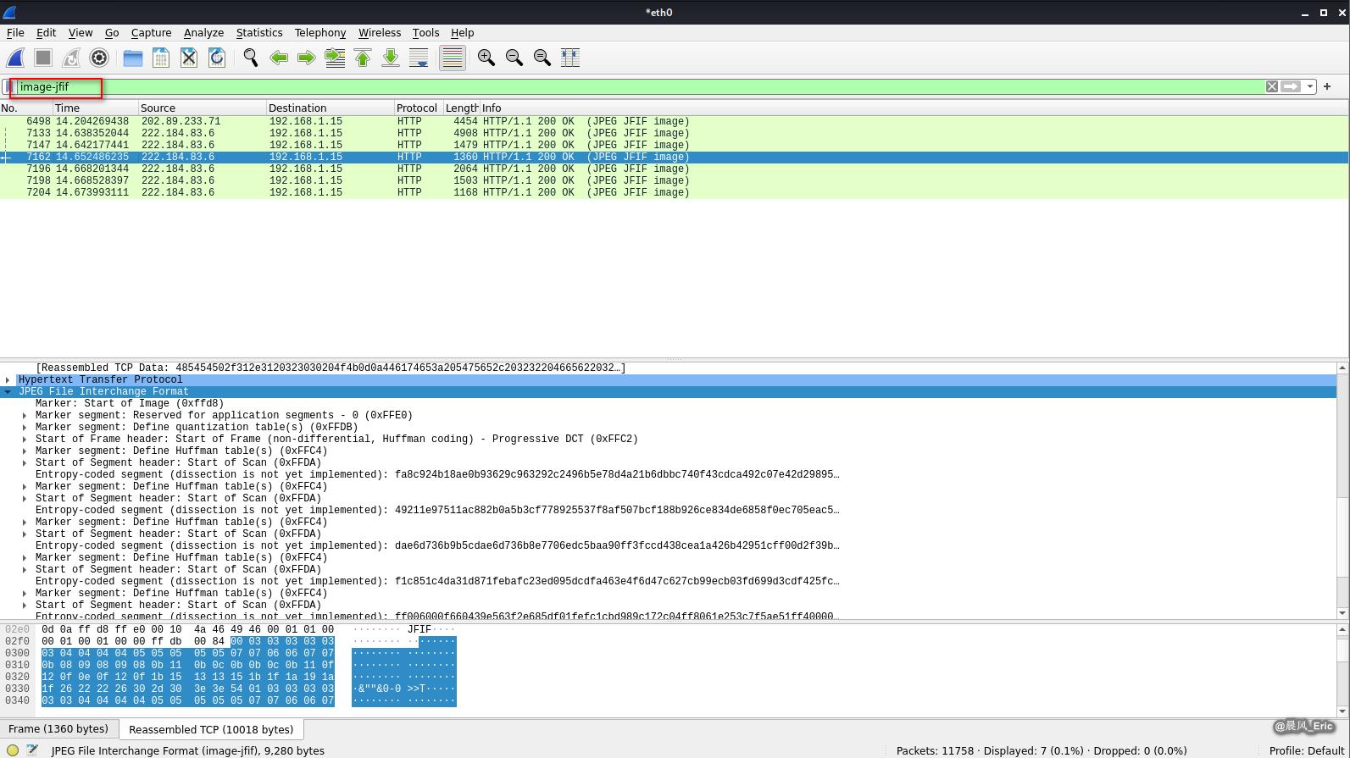Image resolution: width=1350 pixels, height=758 pixels.
Task: Go forward in packet history
Action: [307, 58]
